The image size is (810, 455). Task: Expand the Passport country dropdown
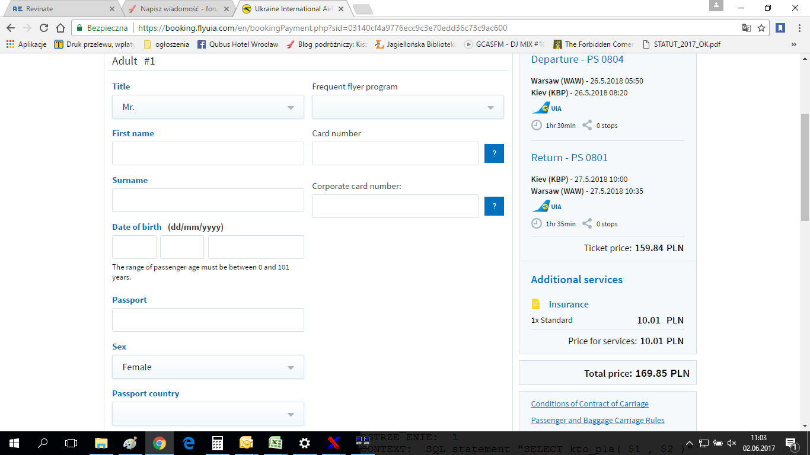point(208,414)
